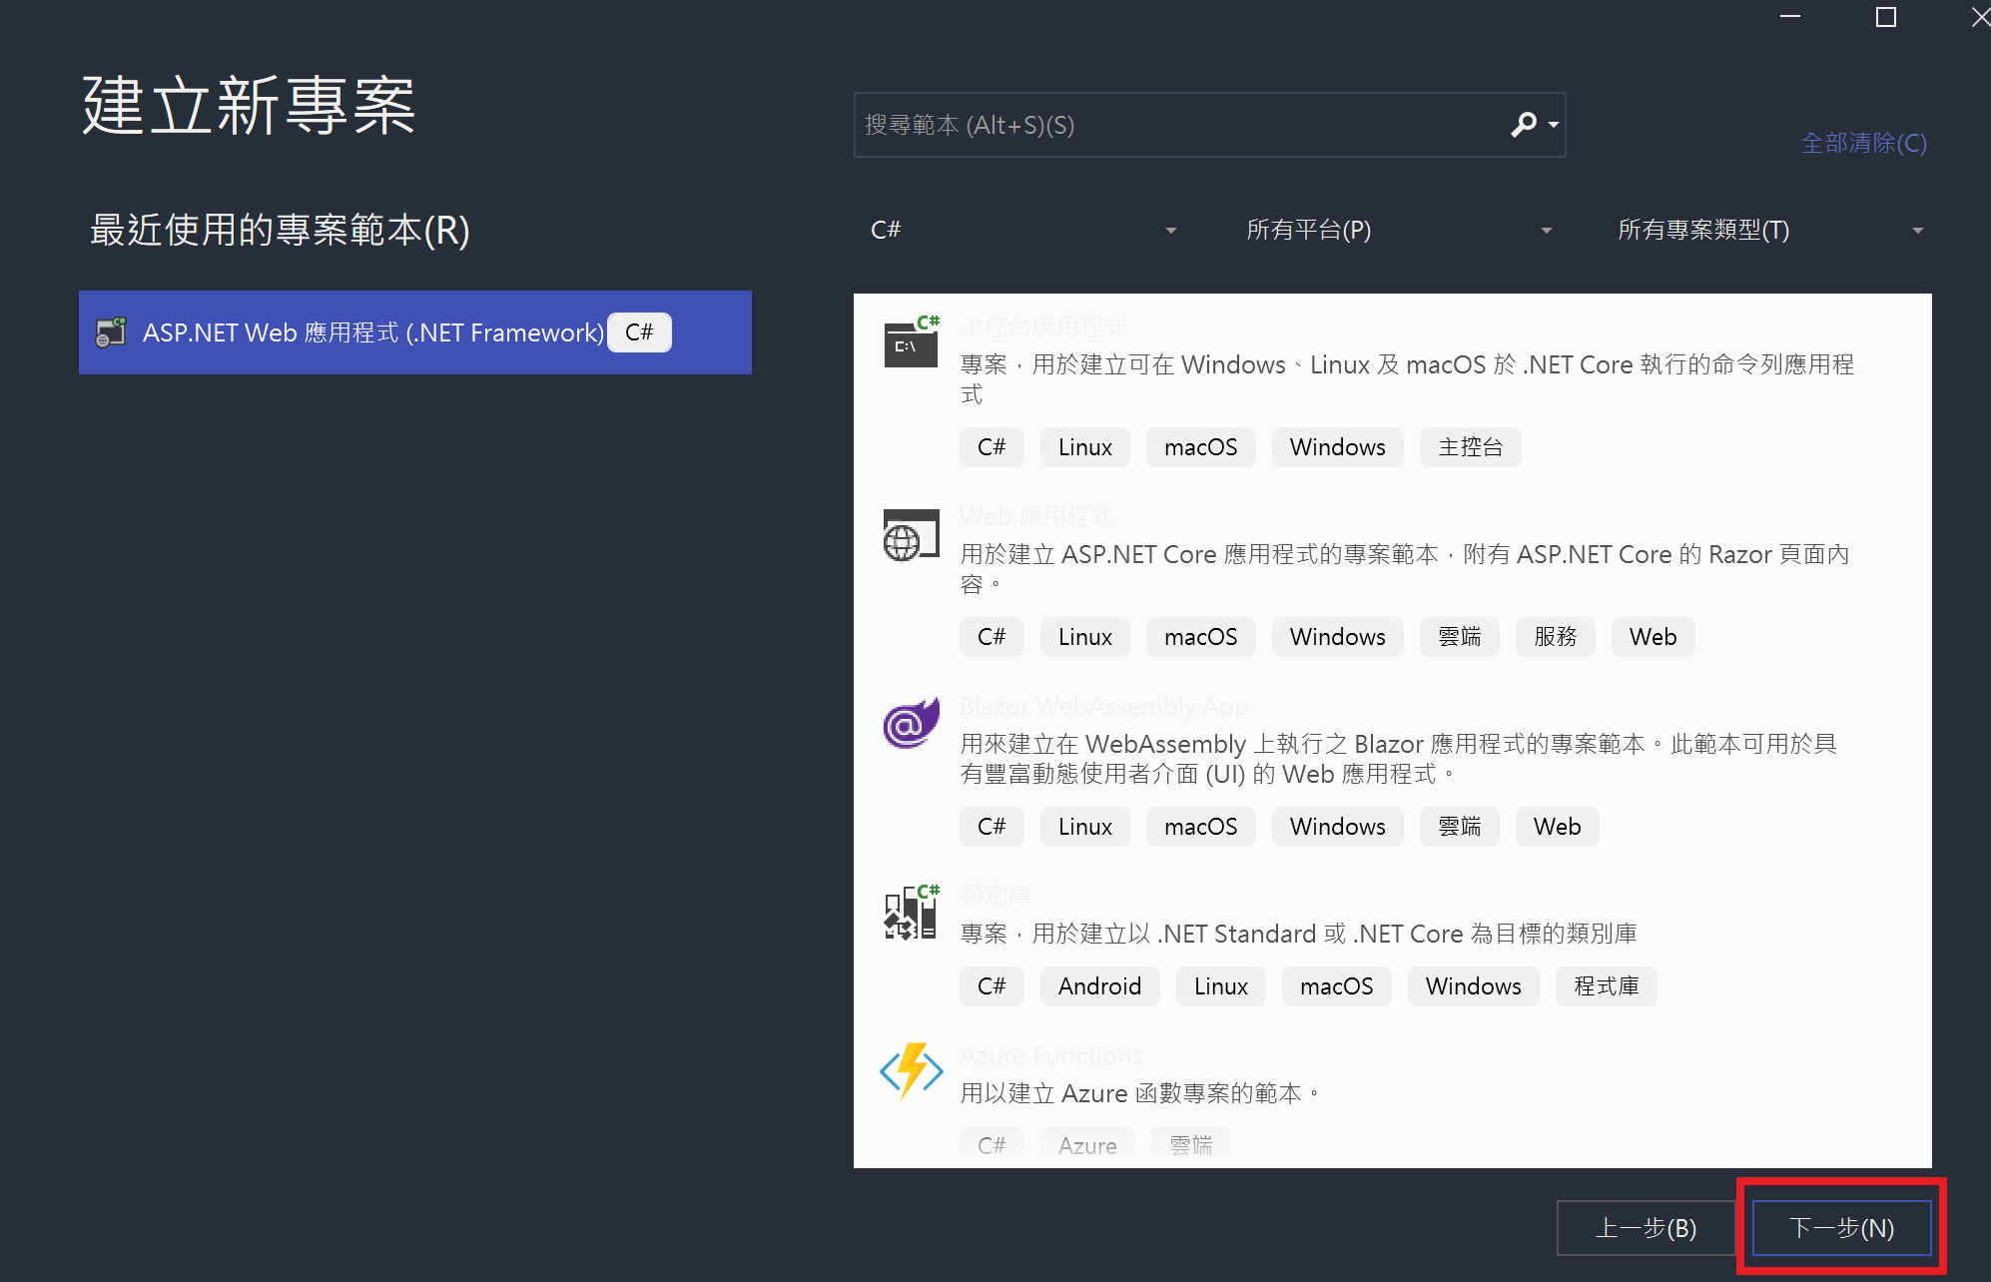Click the 下一步(N) button
The width and height of the screenshot is (1991, 1282).
(x=1840, y=1227)
